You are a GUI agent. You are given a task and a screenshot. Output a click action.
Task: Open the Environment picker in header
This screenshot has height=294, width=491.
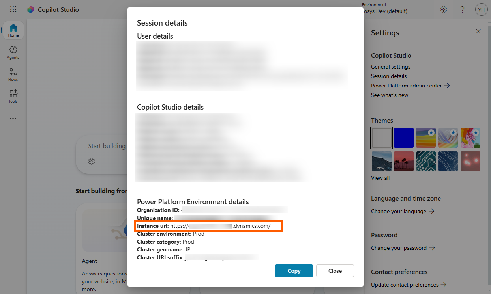384,9
